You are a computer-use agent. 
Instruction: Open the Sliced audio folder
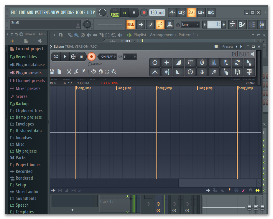[x=27, y=192]
